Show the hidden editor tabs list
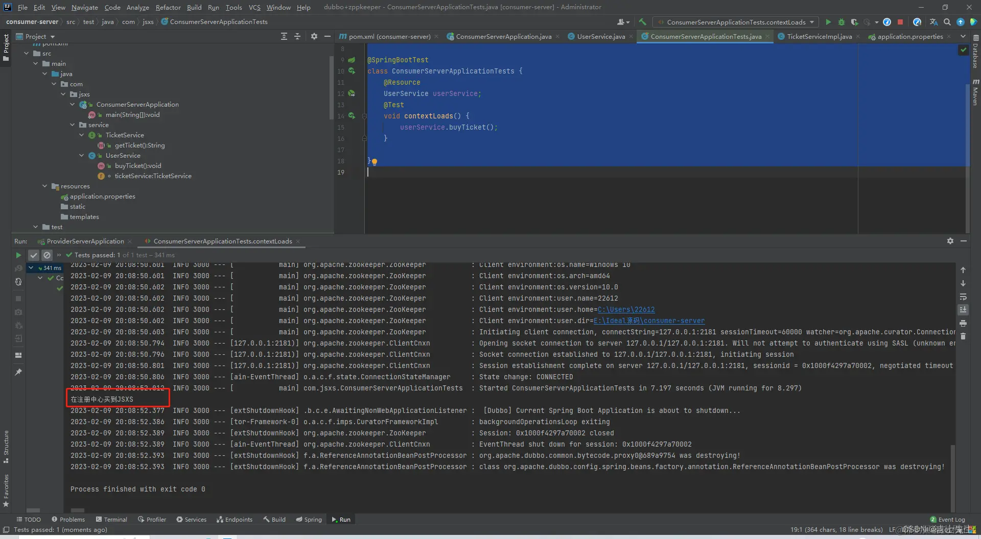Image resolution: width=981 pixels, height=539 pixels. 963,36
